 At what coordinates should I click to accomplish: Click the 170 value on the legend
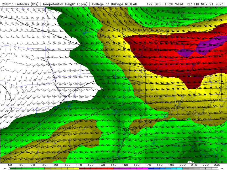(x=148, y=165)
